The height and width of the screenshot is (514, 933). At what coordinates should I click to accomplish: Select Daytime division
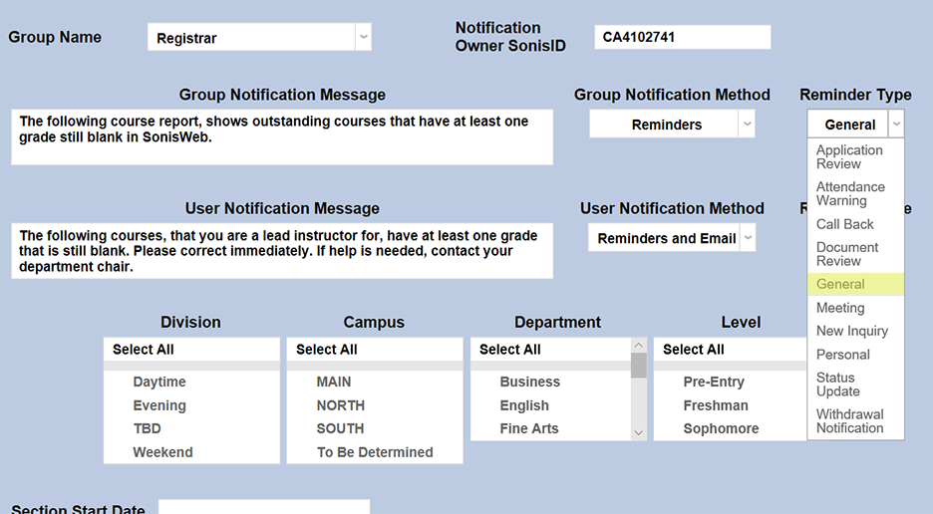[191, 382]
